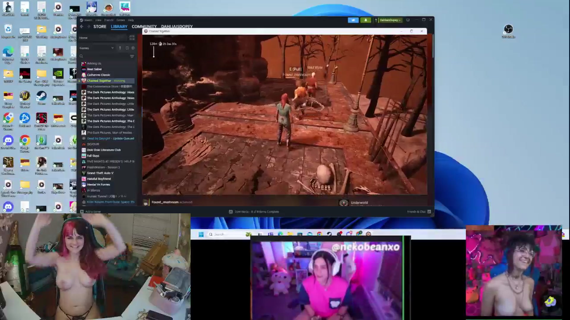Screen dimensions: 570x320
Task: Open the COMMUNITY tab in Steam
Action: pos(144,27)
